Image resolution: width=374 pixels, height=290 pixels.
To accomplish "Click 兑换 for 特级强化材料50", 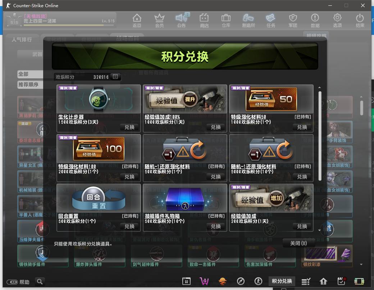I will pyautogui.click(x=302, y=127).
